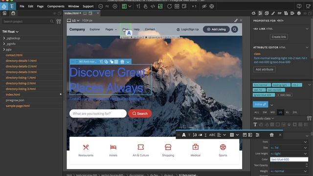Expand the _pginfo folder

[x=4, y=44]
